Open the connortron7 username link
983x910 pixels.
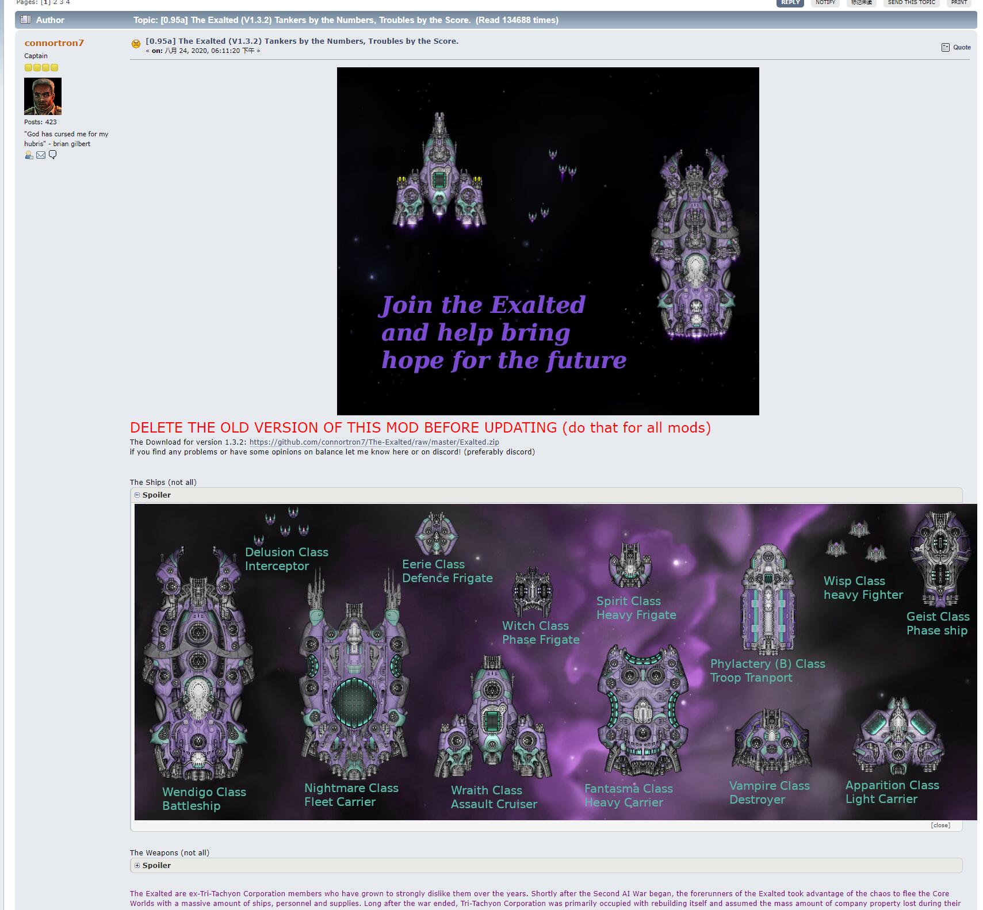pos(54,43)
